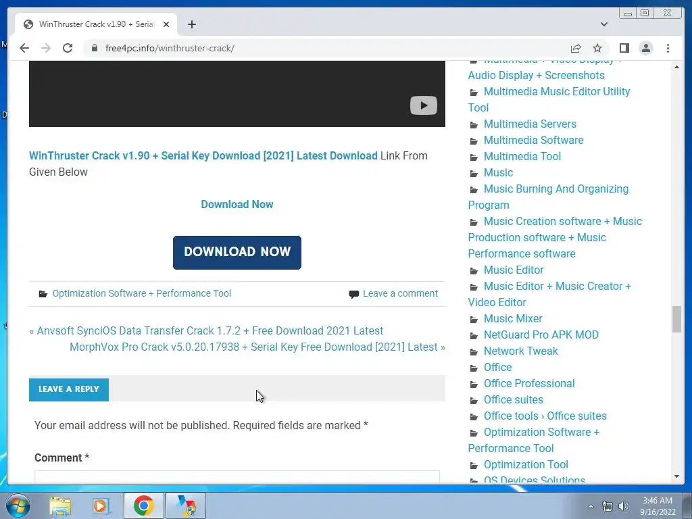Select the WinThruster Crack v1.90 tab
This screenshot has height=519, width=692.
96,24
